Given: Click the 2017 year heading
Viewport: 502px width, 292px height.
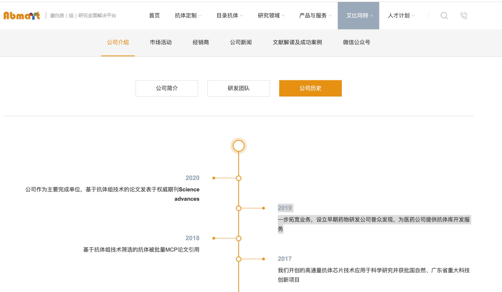Looking at the screenshot, I should [285, 259].
